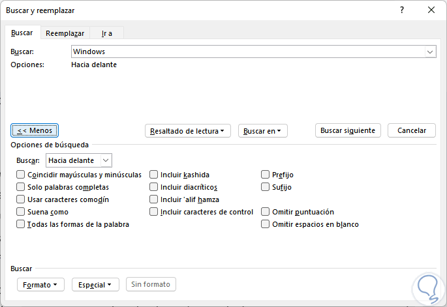Click the Buscar text input field

pos(247,51)
